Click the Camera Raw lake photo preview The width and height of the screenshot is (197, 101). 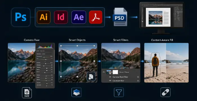[22, 63]
